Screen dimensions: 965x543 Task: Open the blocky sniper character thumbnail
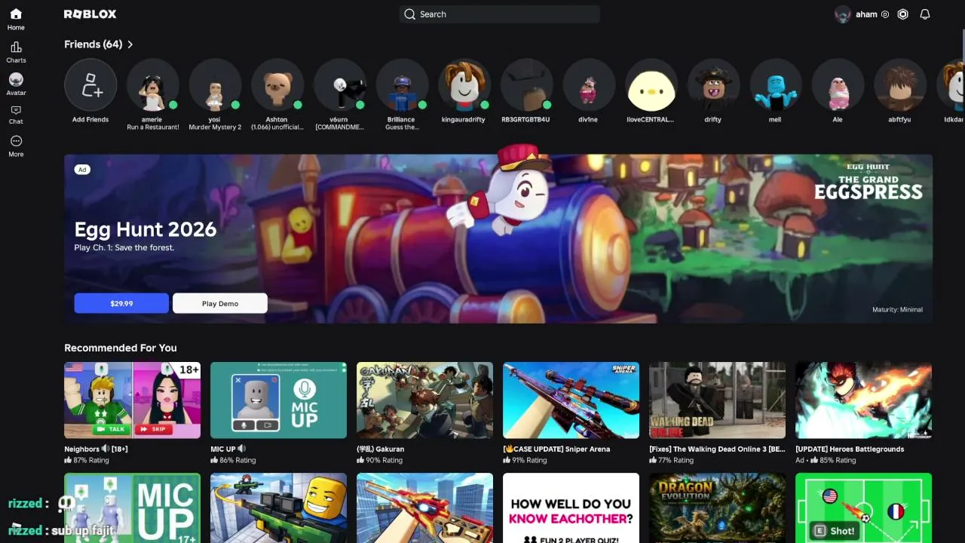click(x=279, y=508)
